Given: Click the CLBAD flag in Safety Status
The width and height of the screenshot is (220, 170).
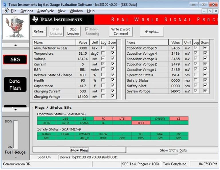Looking at the screenshot, I should point(46,134).
